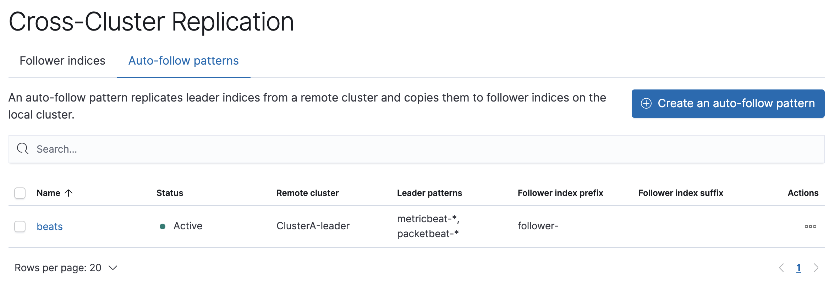
Task: Check the select-all checkbox in the table header
Action: pyautogui.click(x=20, y=193)
